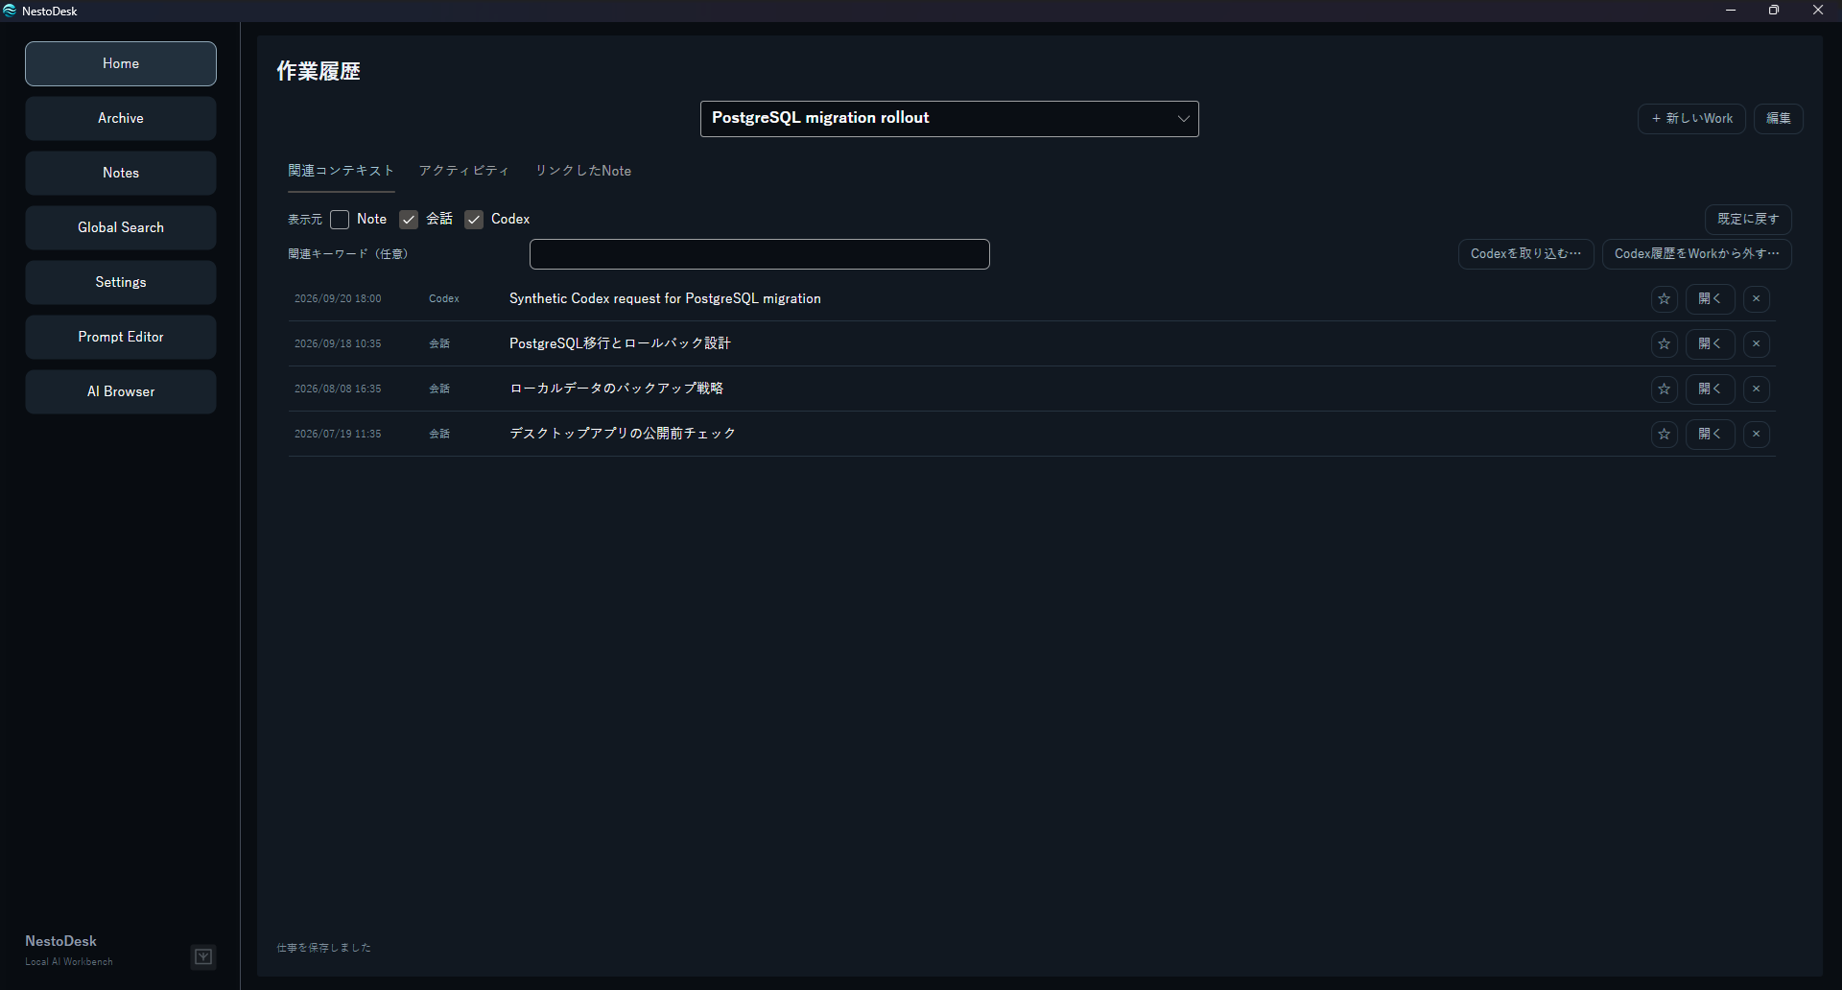The width and height of the screenshot is (1842, 990).
Task: Click the sidebar collapse icon beside NestoDesk
Action: click(x=203, y=956)
